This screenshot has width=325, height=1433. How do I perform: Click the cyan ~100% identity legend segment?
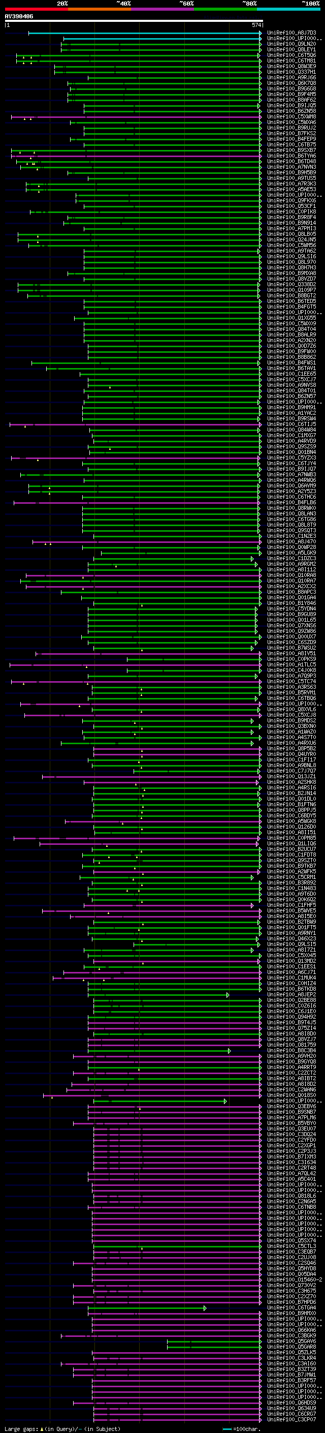pyautogui.click(x=289, y=9)
